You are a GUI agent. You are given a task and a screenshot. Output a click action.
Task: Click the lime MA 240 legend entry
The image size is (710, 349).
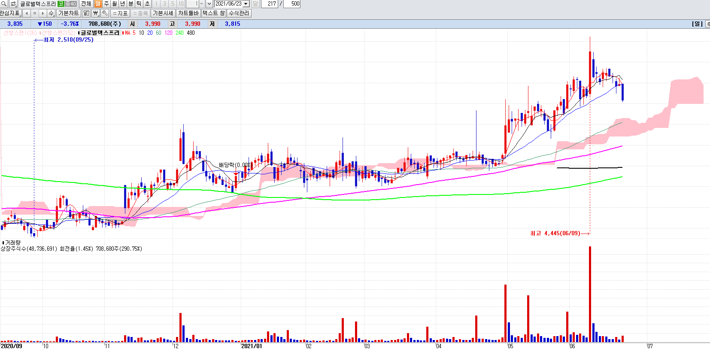pyautogui.click(x=179, y=33)
